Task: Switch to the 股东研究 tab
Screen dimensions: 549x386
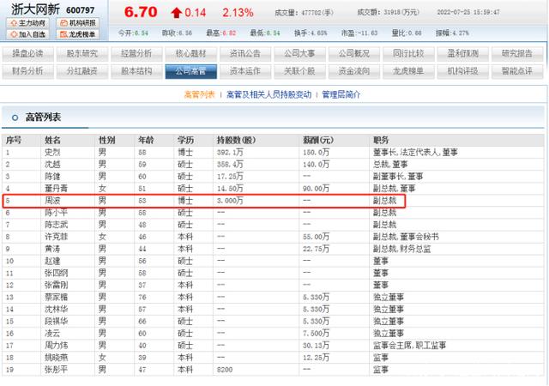Action: tap(82, 53)
